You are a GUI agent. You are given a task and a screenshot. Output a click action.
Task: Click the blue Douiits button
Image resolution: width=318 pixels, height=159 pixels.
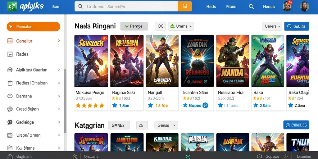point(297,26)
